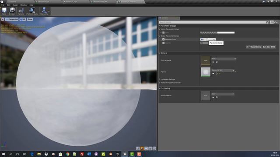Open the Preview Mesh asset dropdown
The width and height of the screenshot is (280, 157).
click(223, 94)
